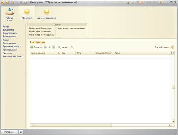Open the Возврат книги list
The width and height of the screenshot is (178, 135).
pyautogui.click(x=10, y=33)
